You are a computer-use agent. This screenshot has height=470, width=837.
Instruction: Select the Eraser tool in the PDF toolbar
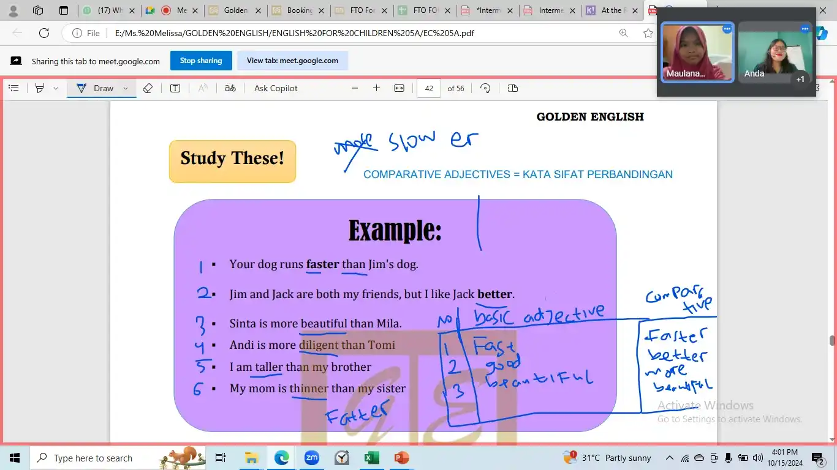coord(147,88)
